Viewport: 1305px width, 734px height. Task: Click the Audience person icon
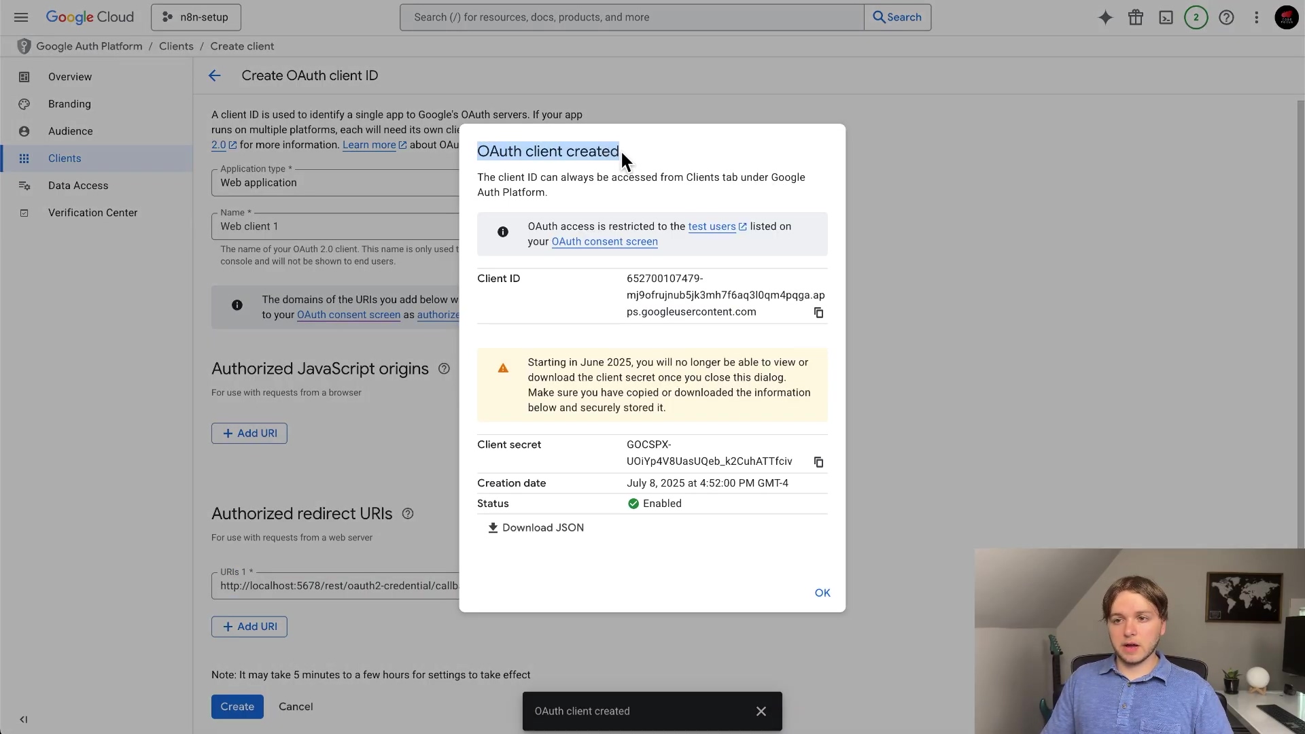[x=24, y=131]
